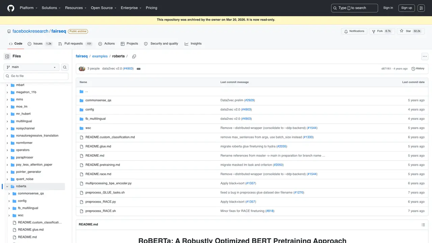The height and width of the screenshot is (243, 432).
Task: Open README outline icon
Action: click(423, 224)
